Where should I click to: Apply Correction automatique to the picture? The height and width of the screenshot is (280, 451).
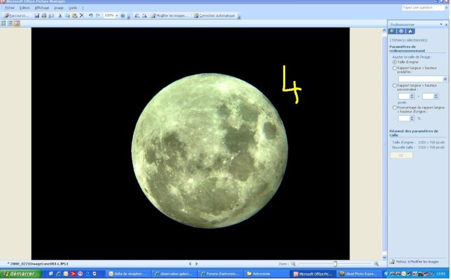(214, 16)
